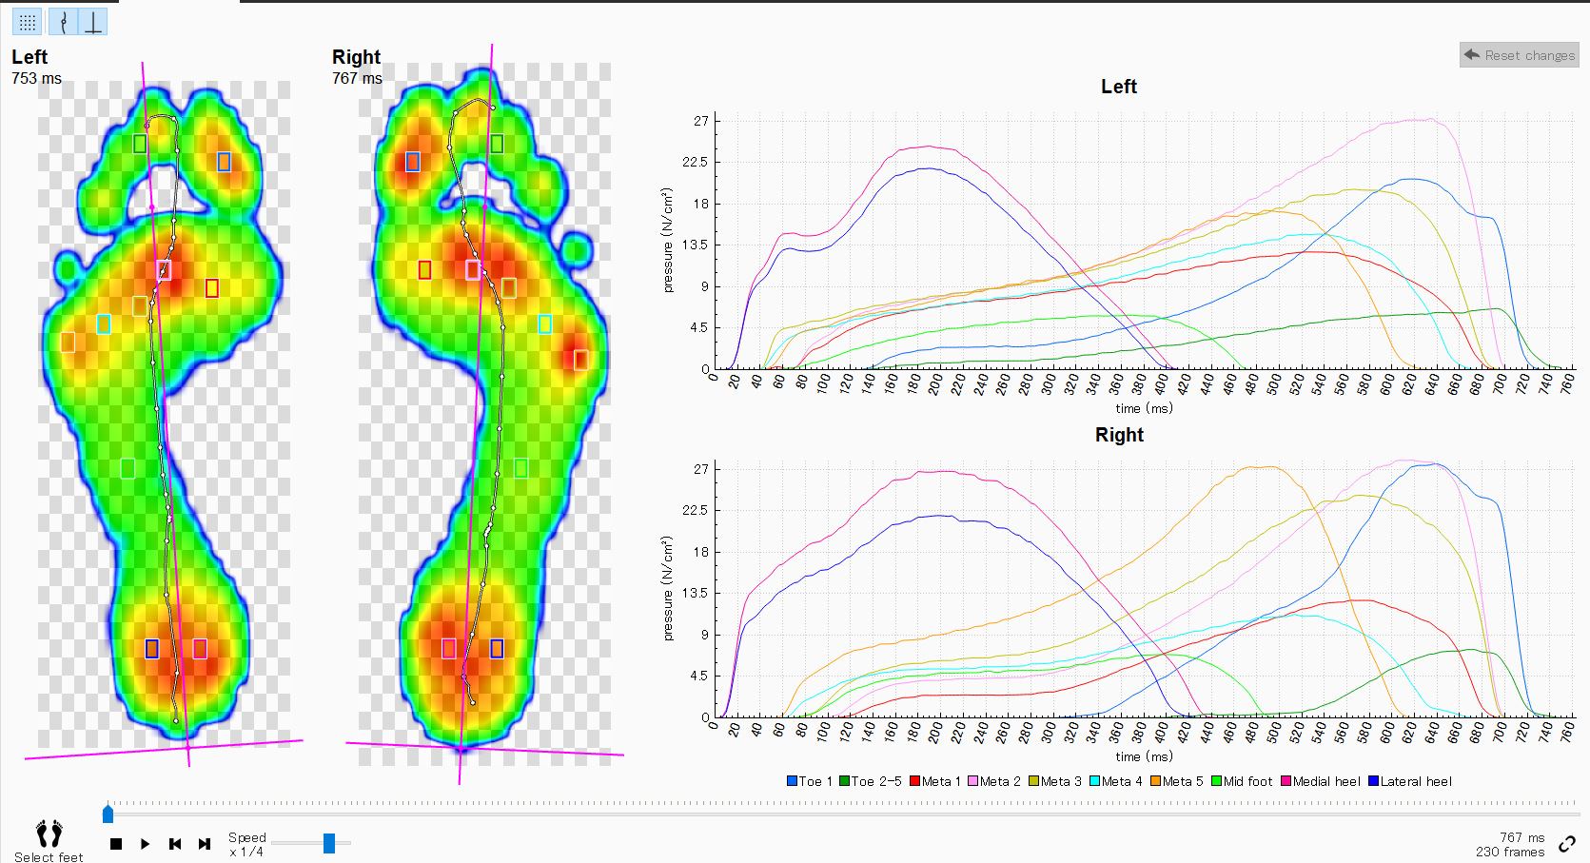Click the Left pressure chart title
Image resolution: width=1590 pixels, height=863 pixels.
point(1119,87)
